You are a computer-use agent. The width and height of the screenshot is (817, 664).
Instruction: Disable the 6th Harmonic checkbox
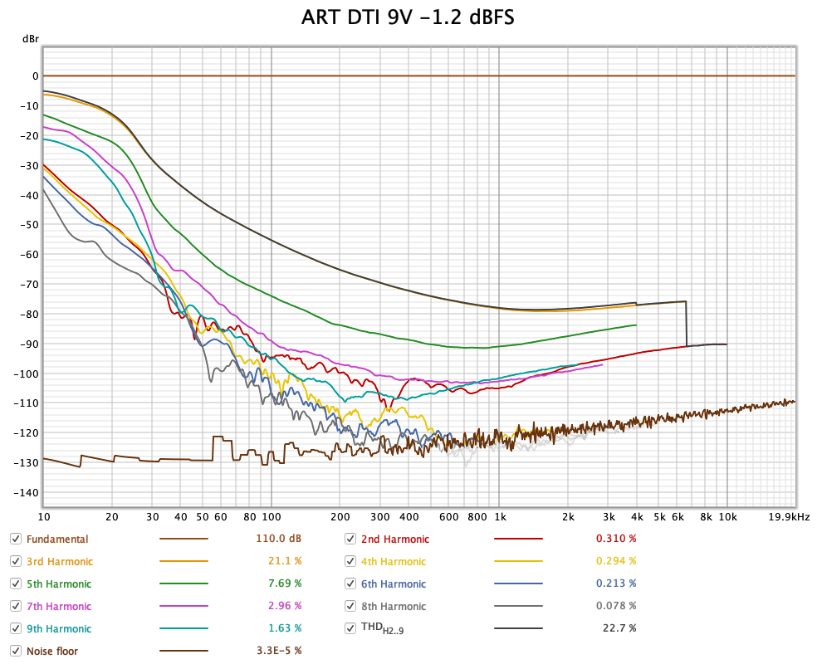tap(350, 583)
